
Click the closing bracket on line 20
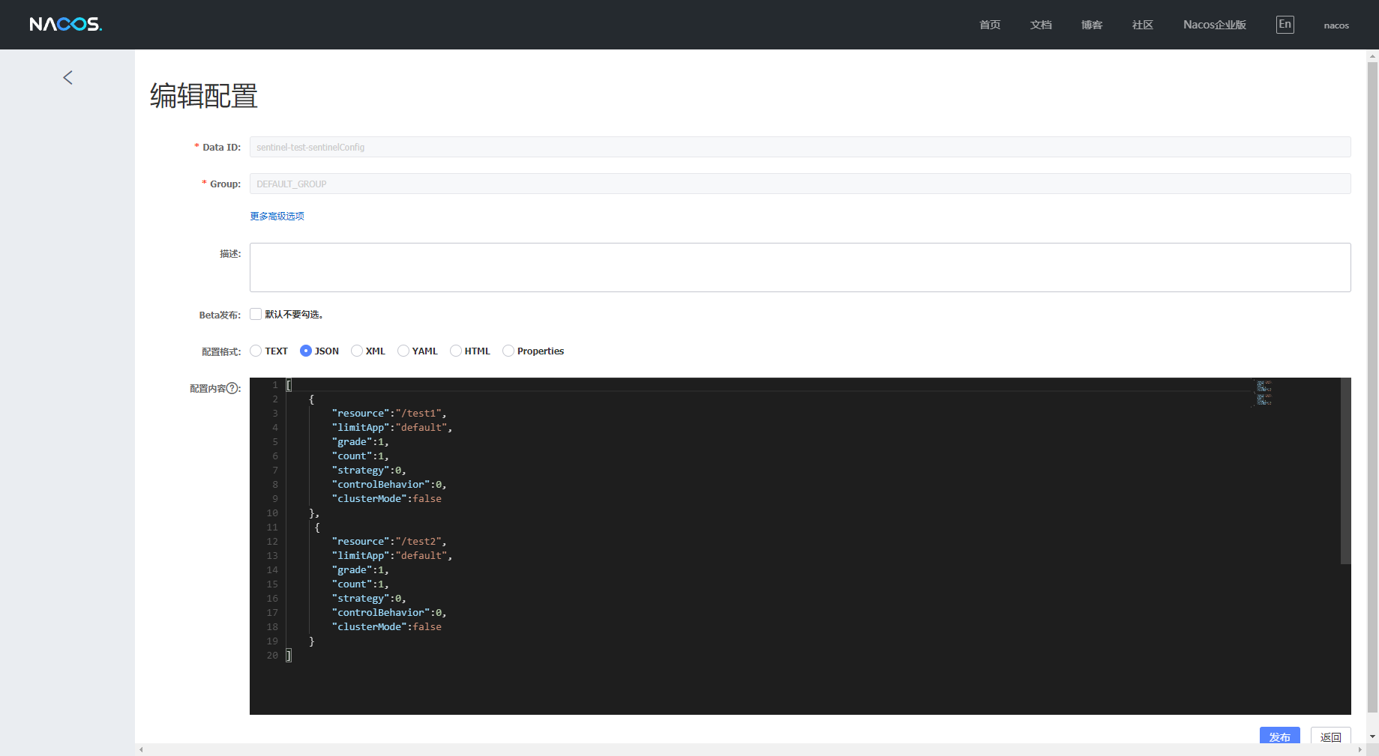tap(289, 656)
